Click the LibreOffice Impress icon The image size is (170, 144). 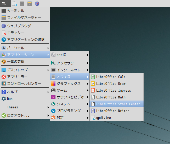coord(93,90)
